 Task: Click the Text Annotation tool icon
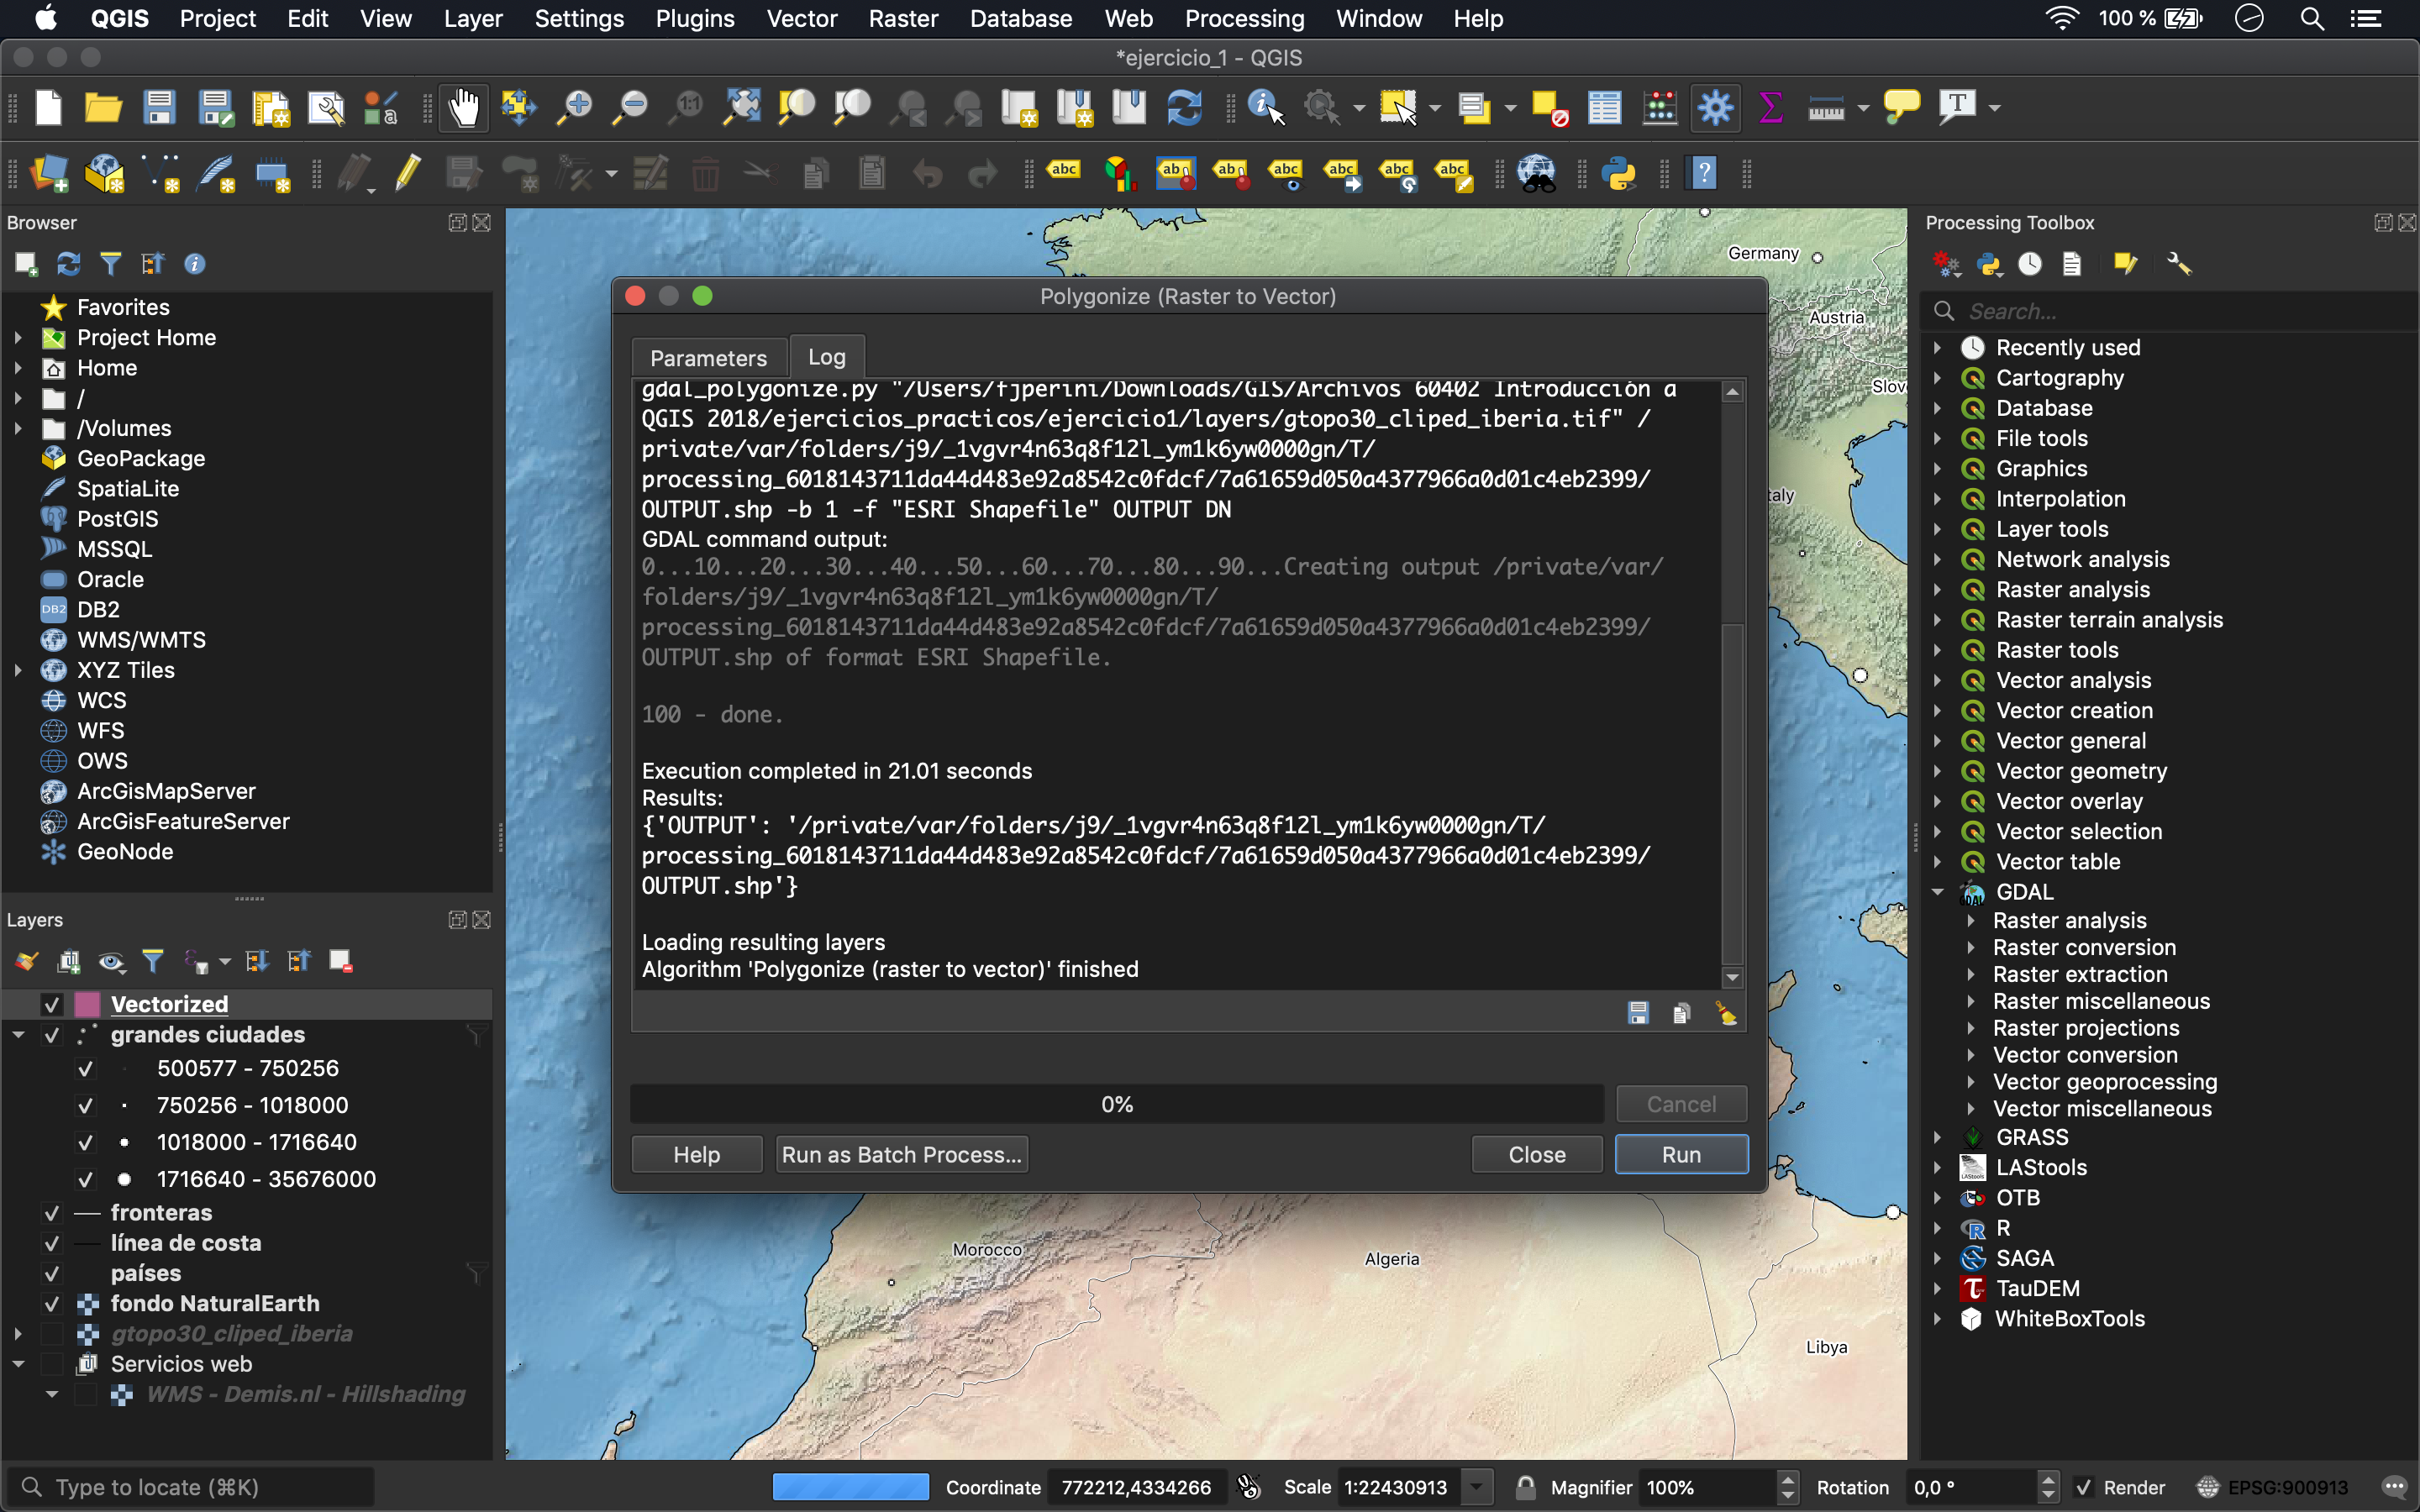pos(1957,107)
